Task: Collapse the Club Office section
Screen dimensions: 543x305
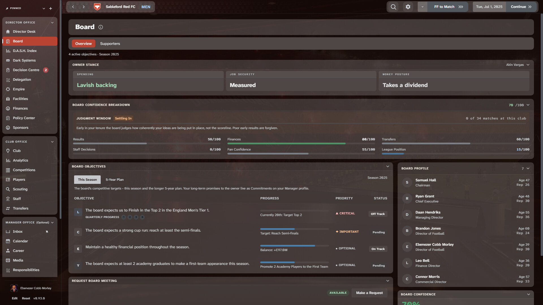Action: point(52,142)
